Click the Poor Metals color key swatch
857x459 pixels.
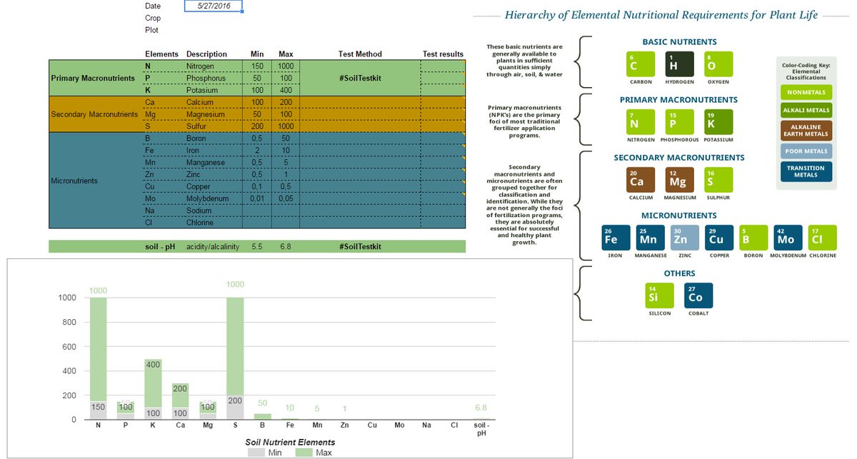pos(806,151)
